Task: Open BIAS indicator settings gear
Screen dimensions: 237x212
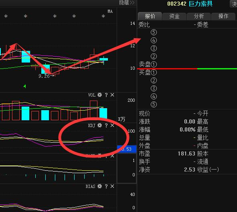Action: point(99,186)
